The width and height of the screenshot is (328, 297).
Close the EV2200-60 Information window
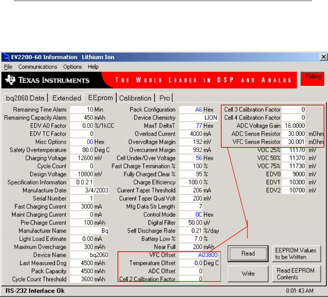[323, 57]
